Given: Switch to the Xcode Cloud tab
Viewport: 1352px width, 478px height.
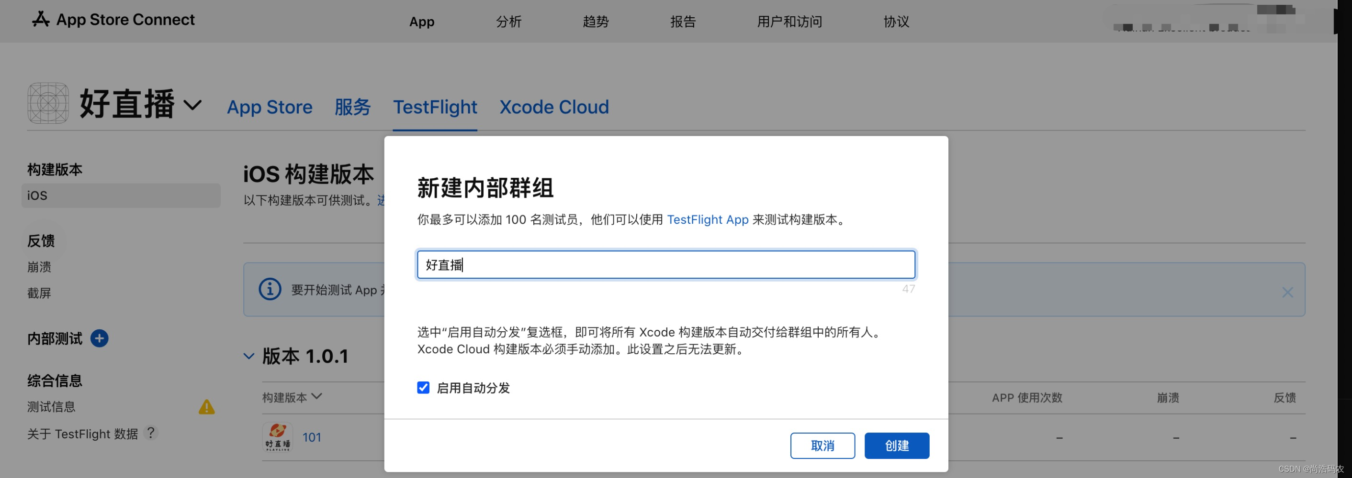Looking at the screenshot, I should pyautogui.click(x=553, y=107).
